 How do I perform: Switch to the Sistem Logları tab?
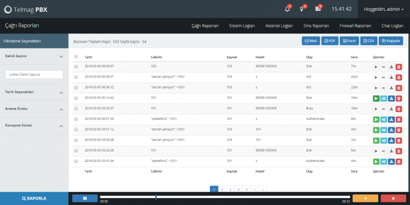point(242,26)
